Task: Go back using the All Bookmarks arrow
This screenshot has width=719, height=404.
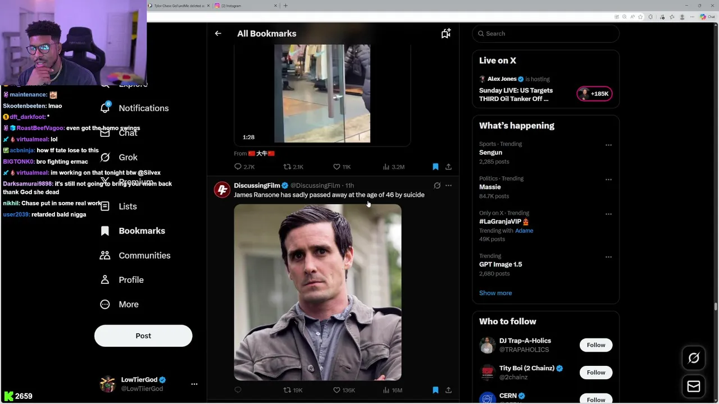Action: (x=218, y=34)
